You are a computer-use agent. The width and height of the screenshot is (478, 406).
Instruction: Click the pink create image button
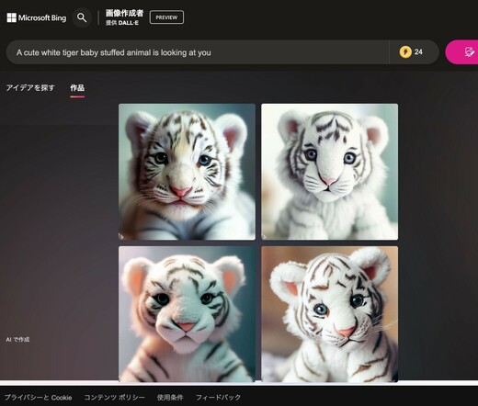[461, 52]
